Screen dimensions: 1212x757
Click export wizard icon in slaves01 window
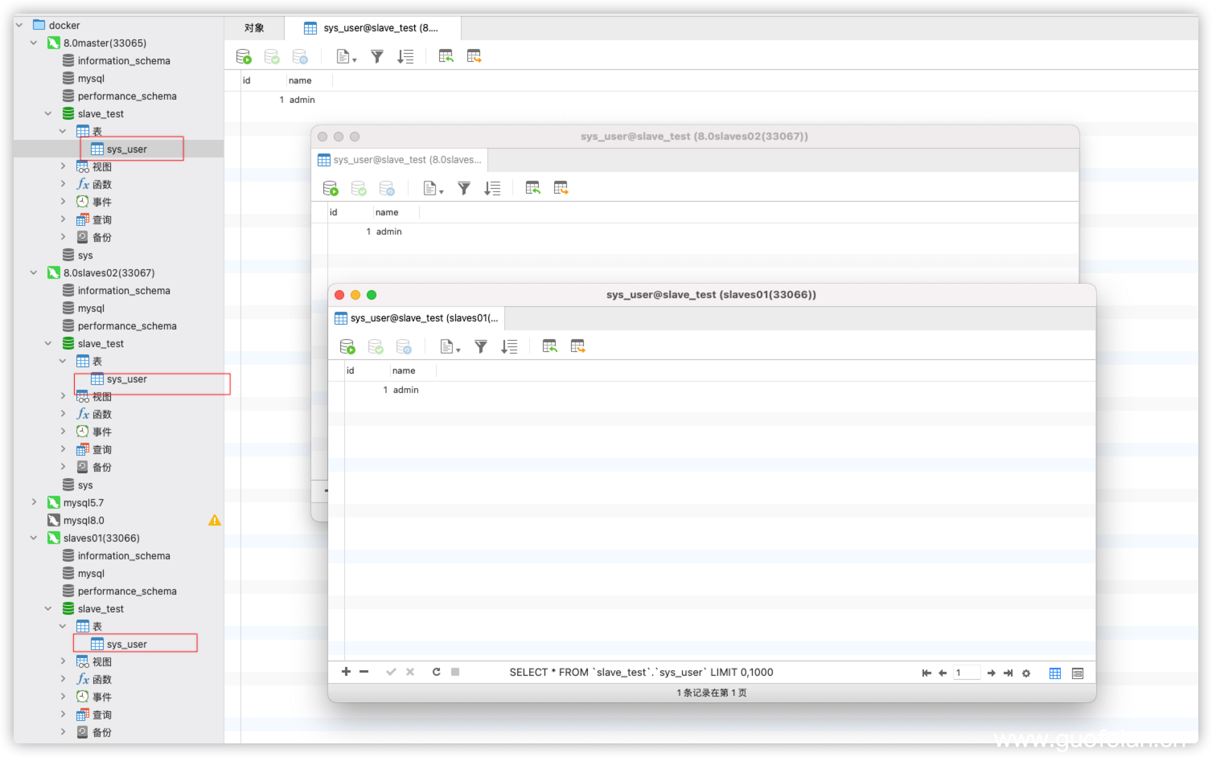(x=577, y=346)
